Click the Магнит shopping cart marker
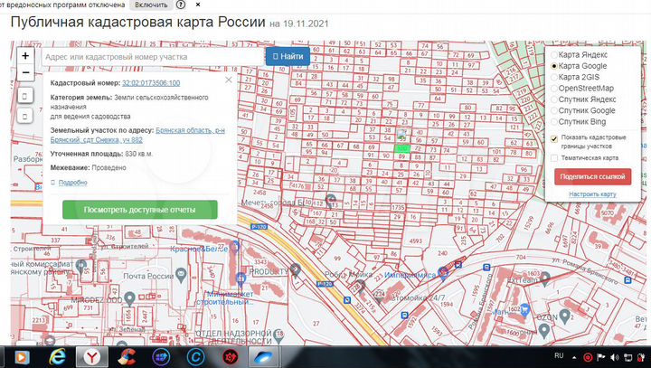 (524, 310)
